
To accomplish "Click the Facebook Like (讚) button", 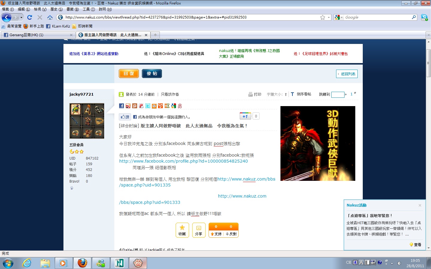I will point(125,117).
